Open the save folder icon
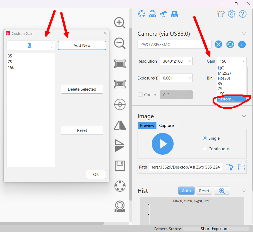The width and height of the screenshot is (253, 232). [x=242, y=167]
